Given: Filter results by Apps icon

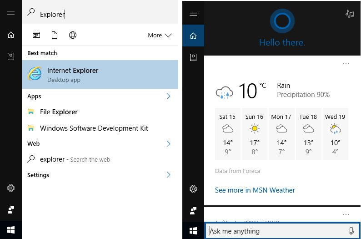Looking at the screenshot, I should coord(36,35).
